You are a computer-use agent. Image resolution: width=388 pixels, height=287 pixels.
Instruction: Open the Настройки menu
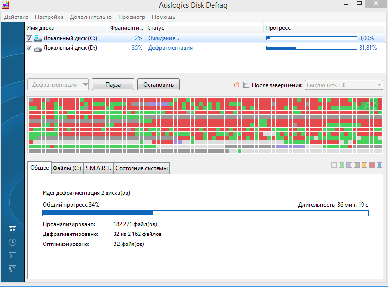[x=50, y=17]
